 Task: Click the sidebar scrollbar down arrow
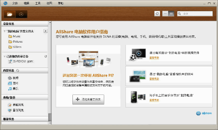pos(50,123)
